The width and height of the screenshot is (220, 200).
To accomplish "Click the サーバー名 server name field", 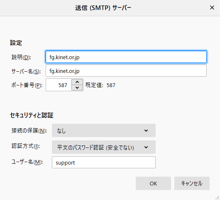I will click(126, 71).
